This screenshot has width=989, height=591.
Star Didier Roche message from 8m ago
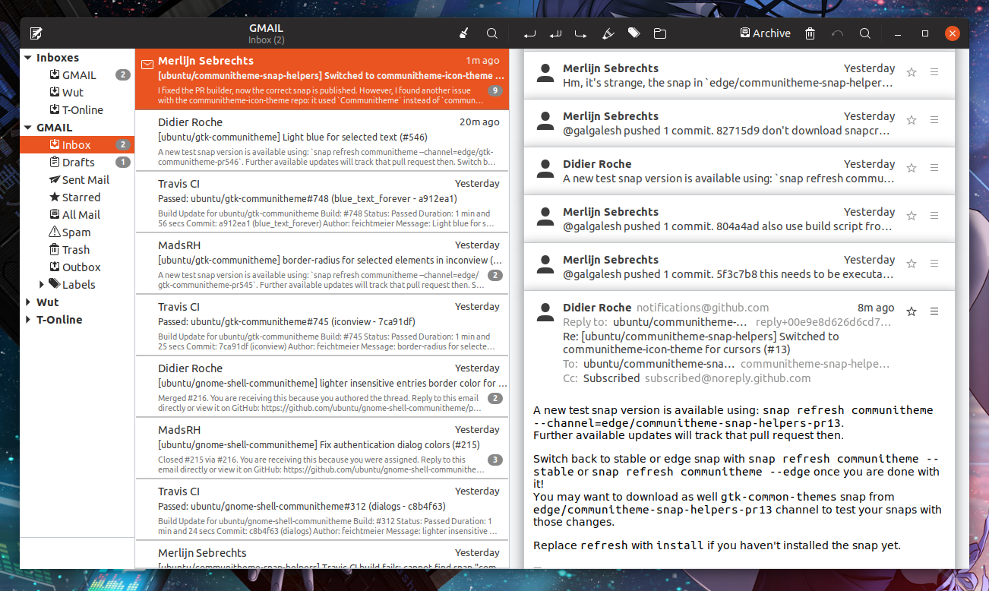[912, 311]
